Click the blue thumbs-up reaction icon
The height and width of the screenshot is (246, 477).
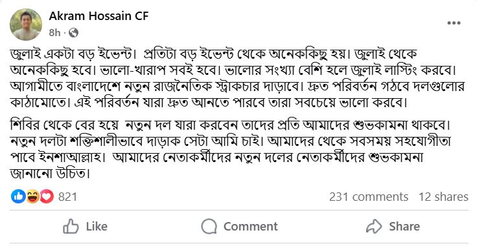coord(18,197)
